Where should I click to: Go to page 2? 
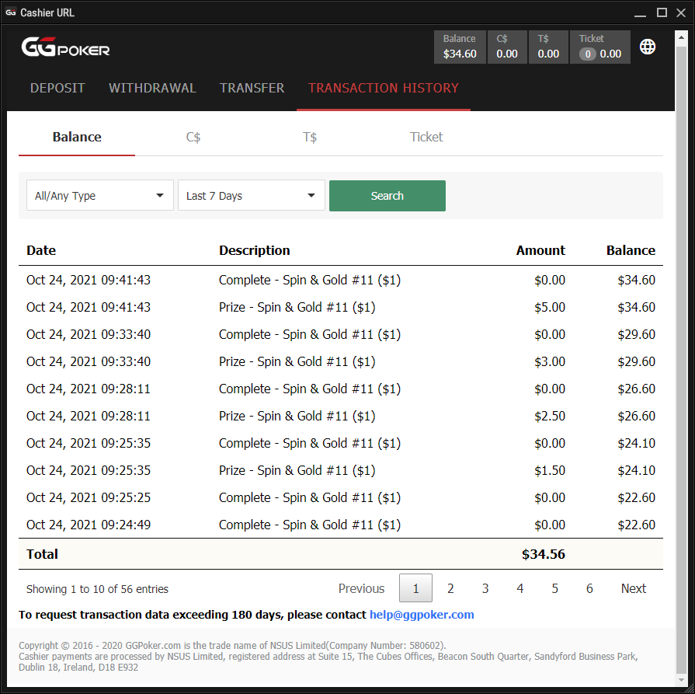tap(450, 588)
